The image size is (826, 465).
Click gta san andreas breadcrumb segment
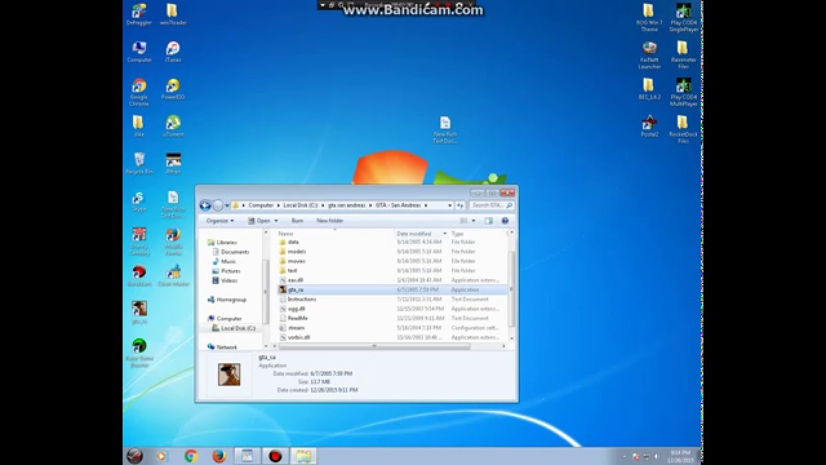coord(347,205)
